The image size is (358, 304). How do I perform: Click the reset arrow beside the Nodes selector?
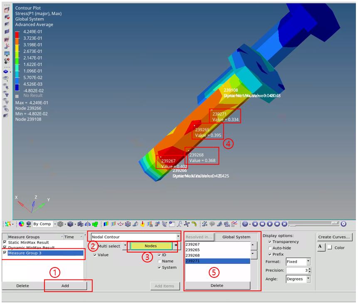175,245
